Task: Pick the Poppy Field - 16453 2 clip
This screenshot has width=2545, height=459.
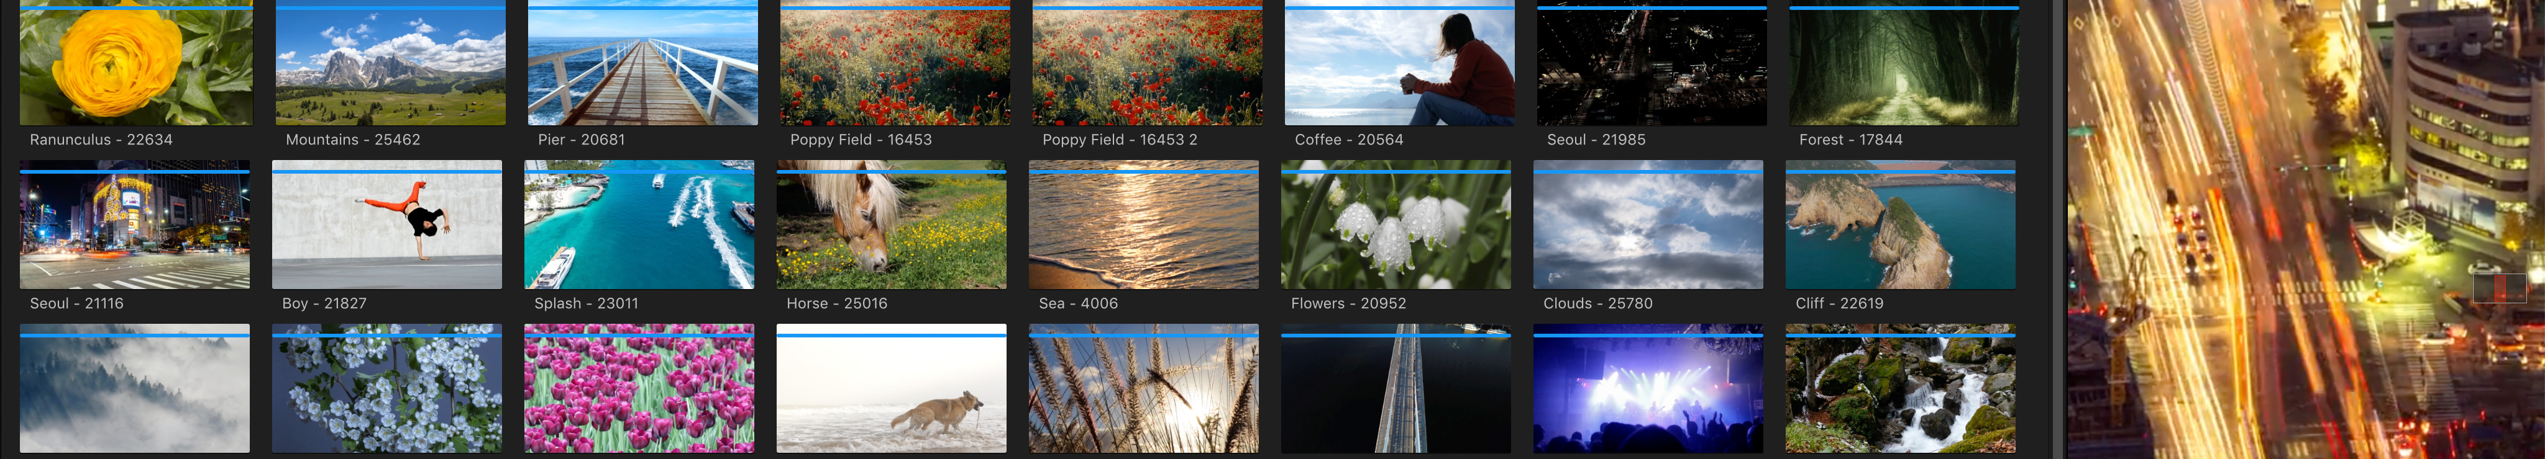Action: tap(1147, 64)
